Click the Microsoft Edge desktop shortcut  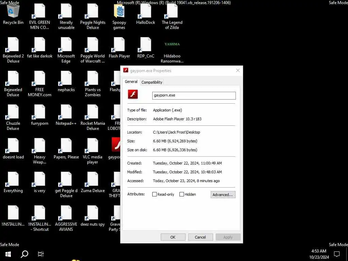tap(66, 51)
